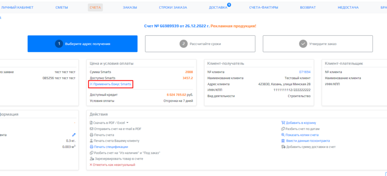Click the Клиент-получатель panel header
Image resolution: width=387 pixels, height=176 pixels.
pos(226,64)
